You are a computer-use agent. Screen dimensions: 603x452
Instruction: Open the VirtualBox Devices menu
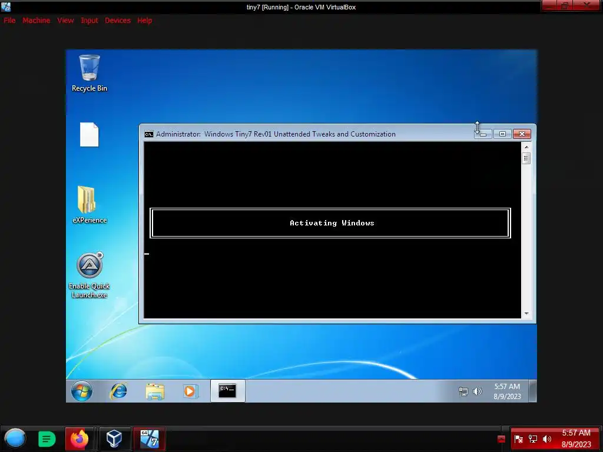coord(118,21)
